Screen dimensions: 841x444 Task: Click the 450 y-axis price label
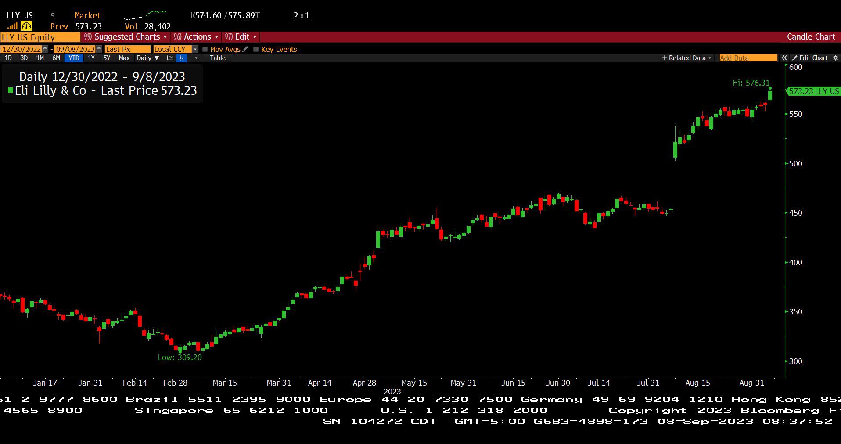tap(796, 213)
